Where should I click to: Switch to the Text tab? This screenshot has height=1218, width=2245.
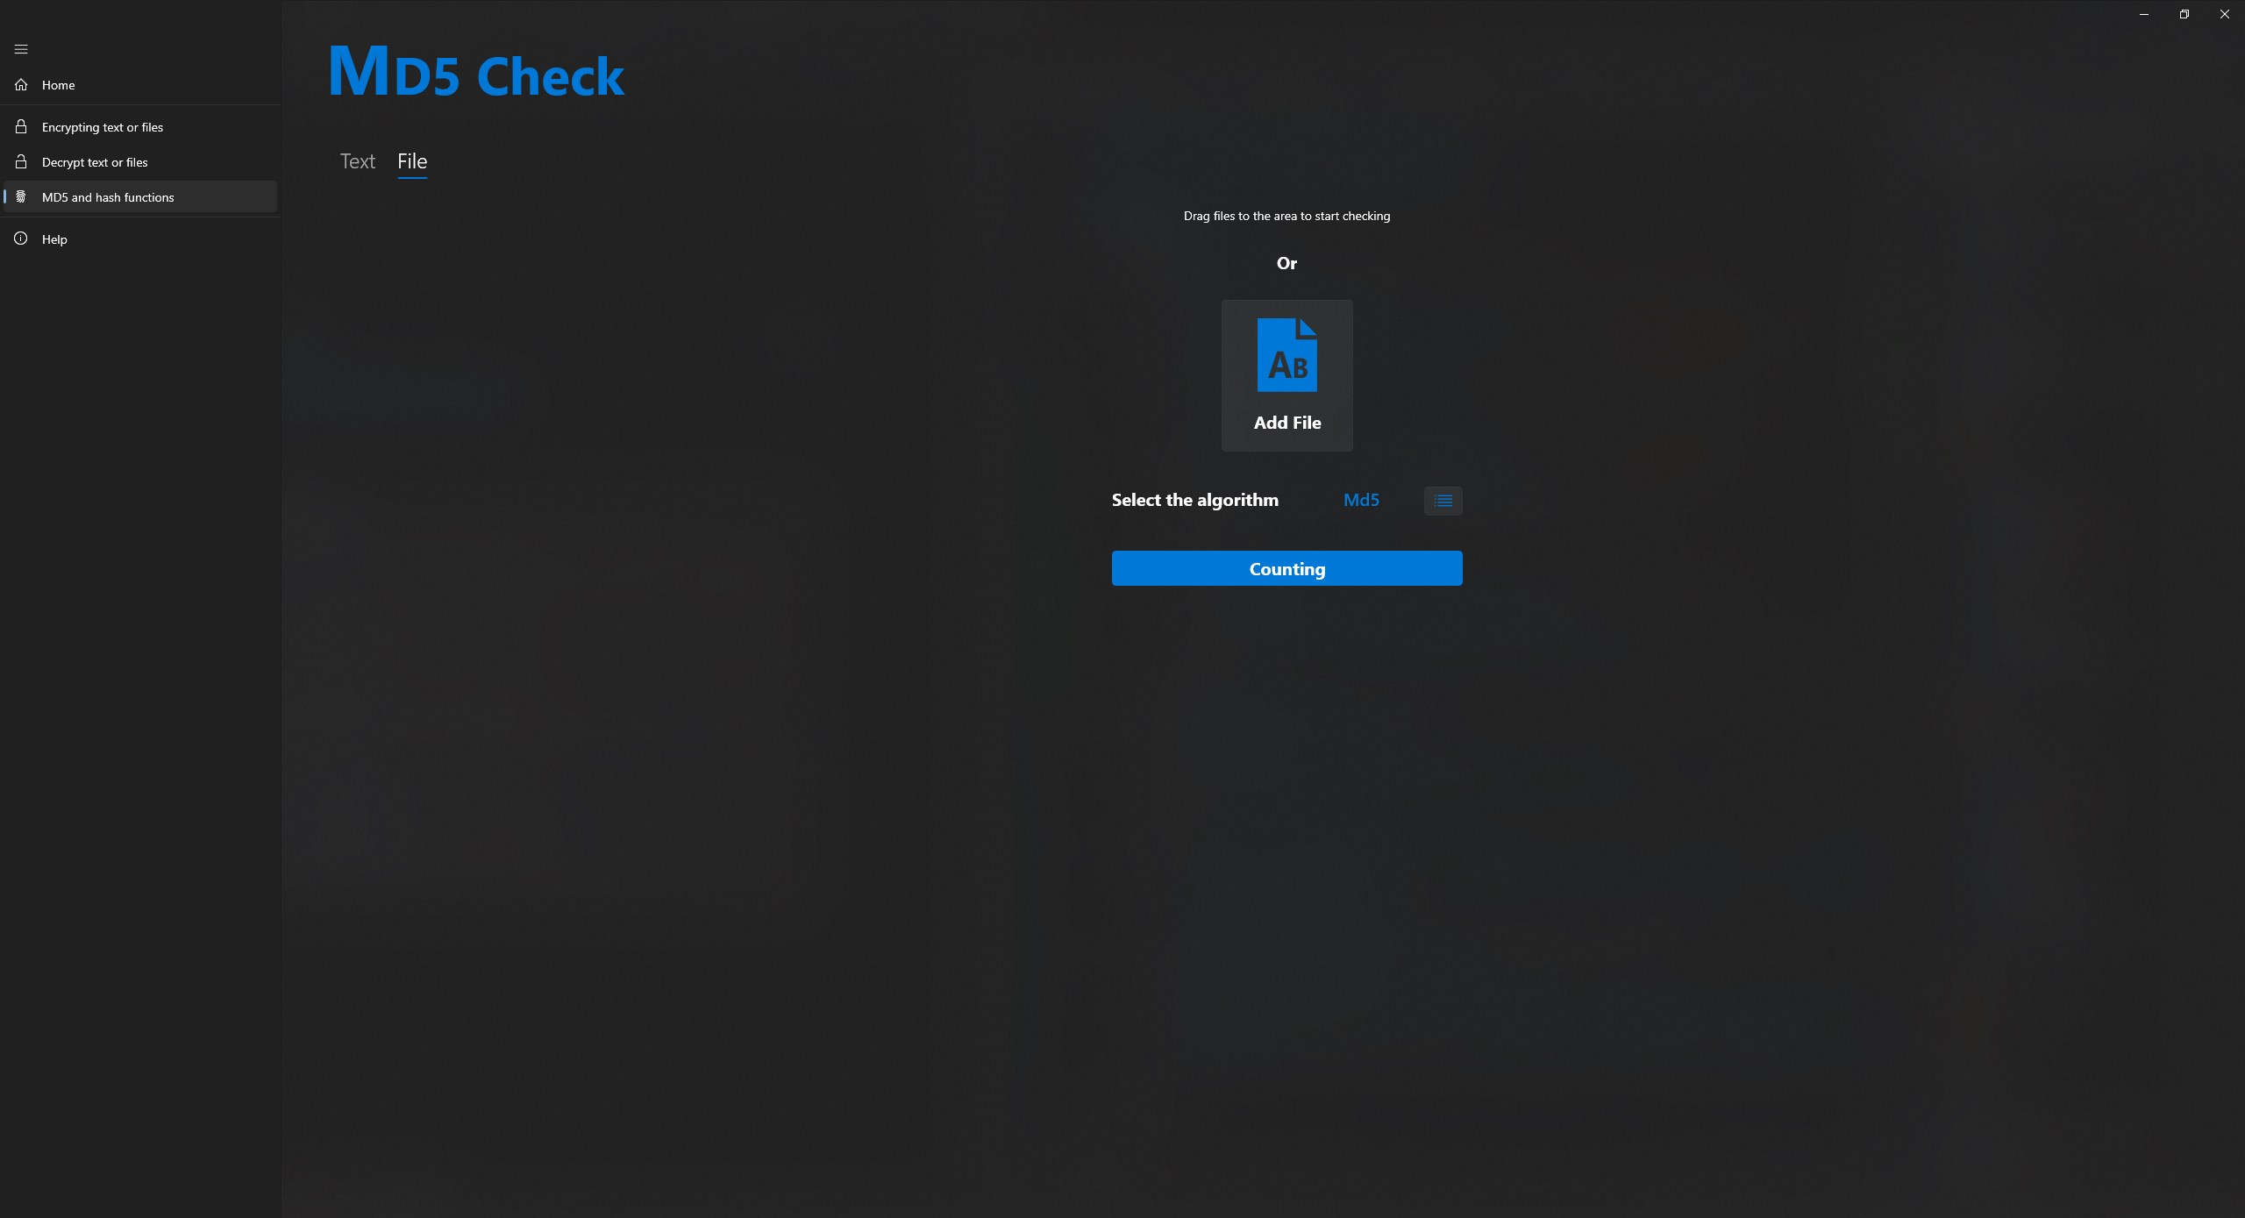click(357, 161)
